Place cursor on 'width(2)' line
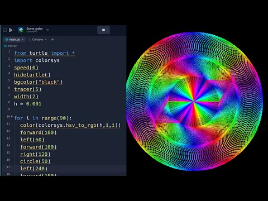 click(26, 97)
